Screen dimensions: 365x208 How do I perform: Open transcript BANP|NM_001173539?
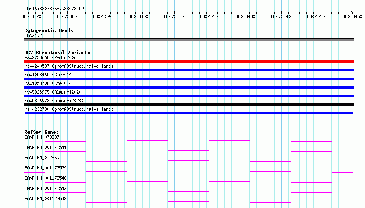[x=46, y=168]
